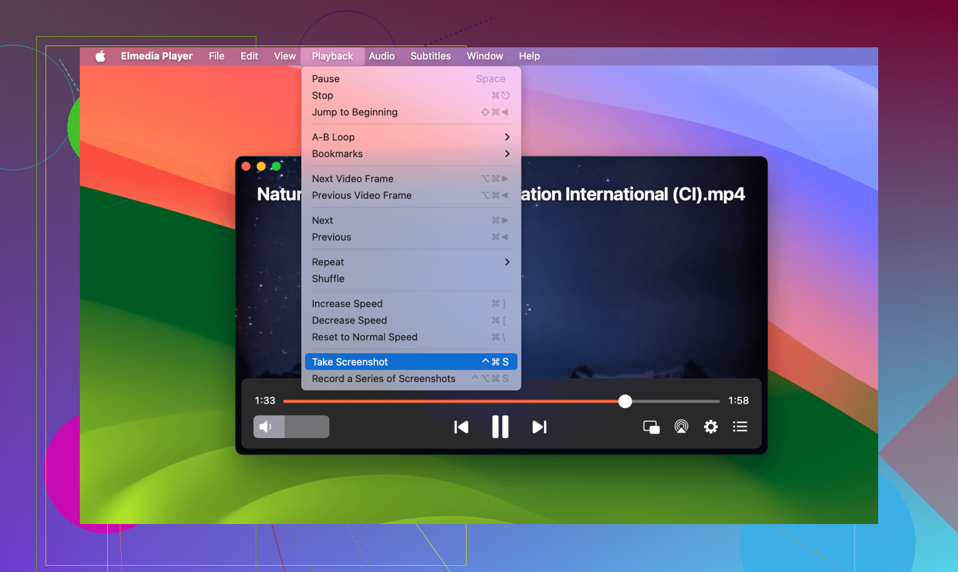958x572 pixels.
Task: Choose Pause in the Playback menu
Action: [x=411, y=79]
